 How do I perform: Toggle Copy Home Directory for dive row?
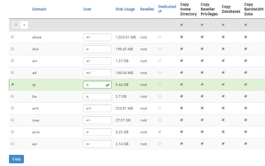182,49
